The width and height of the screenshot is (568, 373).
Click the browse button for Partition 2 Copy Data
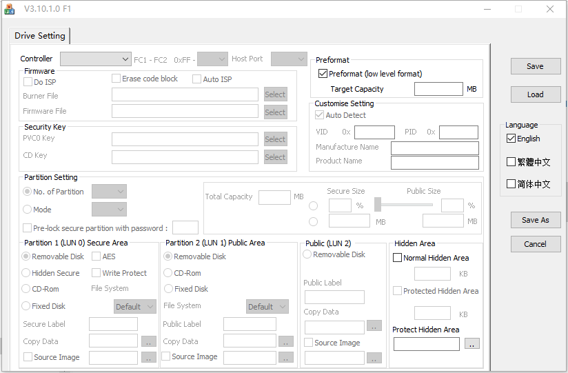click(285, 341)
